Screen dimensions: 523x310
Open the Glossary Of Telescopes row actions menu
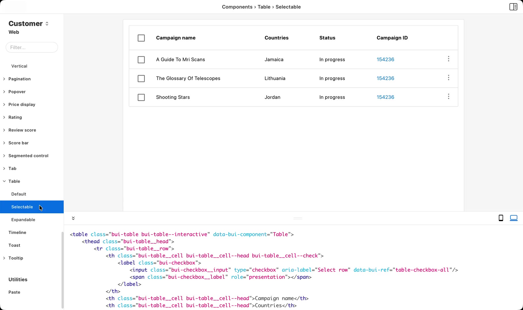coord(448,78)
